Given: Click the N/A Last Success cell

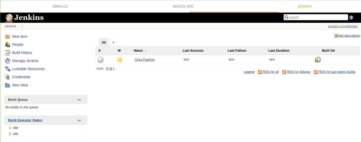Looking at the screenshot, I should 186,60.
